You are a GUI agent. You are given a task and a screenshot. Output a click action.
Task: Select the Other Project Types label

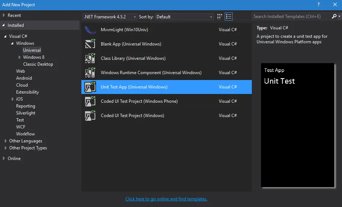pyautogui.click(x=28, y=148)
